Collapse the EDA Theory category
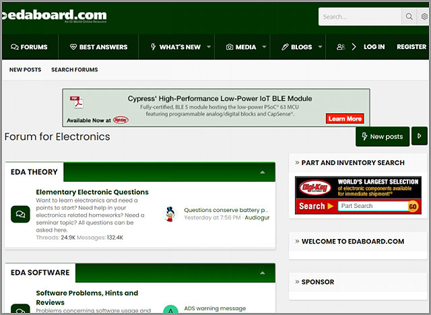 [262, 172]
